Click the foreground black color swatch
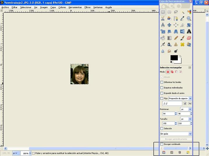This screenshot has width=209, height=156. [x=174, y=58]
